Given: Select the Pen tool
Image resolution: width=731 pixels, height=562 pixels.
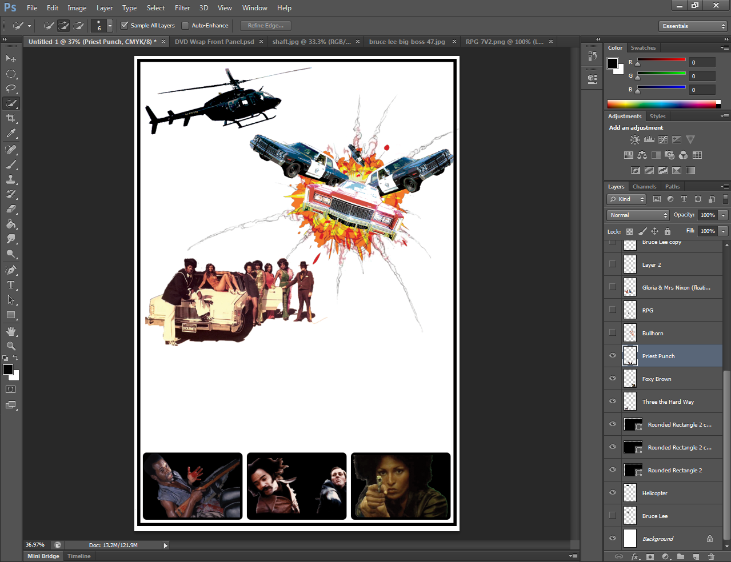Looking at the screenshot, I should click(11, 270).
